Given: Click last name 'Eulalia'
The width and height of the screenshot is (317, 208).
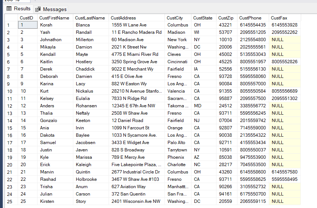Looking at the screenshot, I should [x=91, y=98].
